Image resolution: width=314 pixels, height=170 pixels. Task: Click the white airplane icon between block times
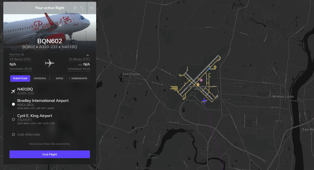50,63
